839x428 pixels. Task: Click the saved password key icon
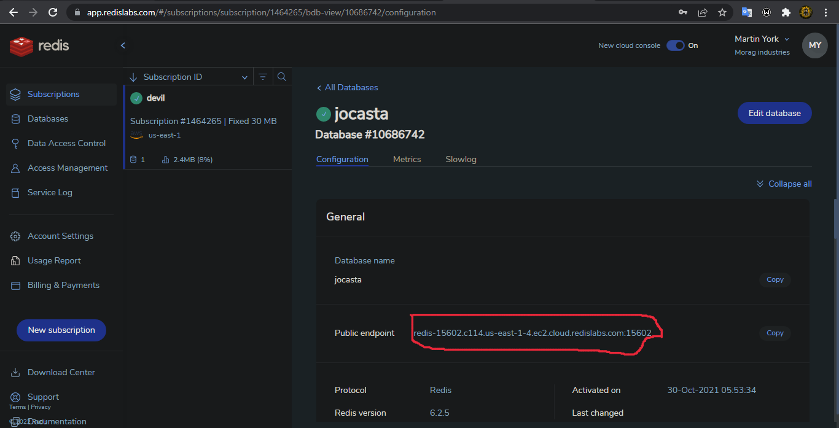(x=683, y=12)
